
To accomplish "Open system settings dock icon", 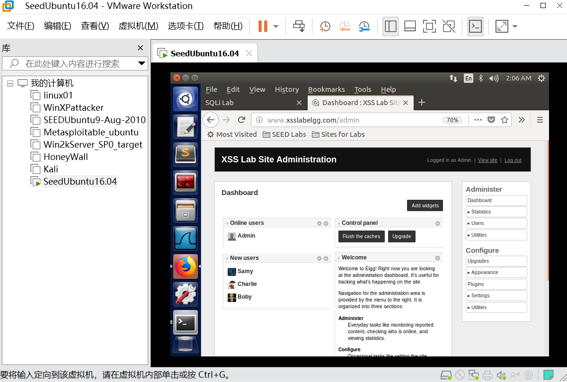I will pyautogui.click(x=186, y=294).
